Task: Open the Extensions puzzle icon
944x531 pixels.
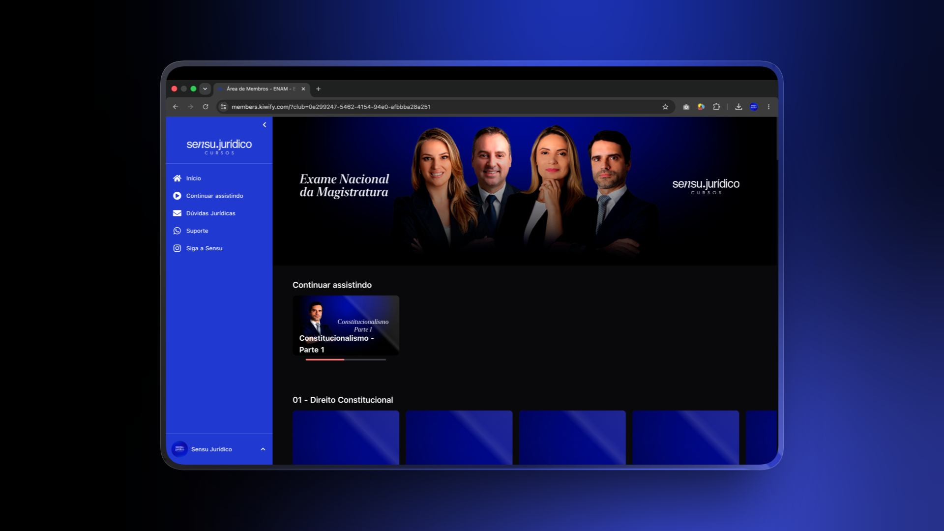Action: [x=716, y=107]
